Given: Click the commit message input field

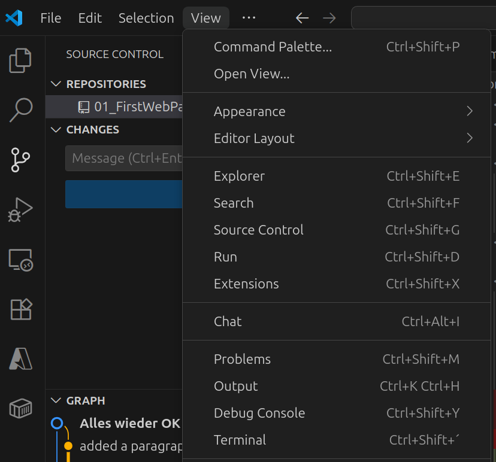Looking at the screenshot, I should click(x=123, y=158).
